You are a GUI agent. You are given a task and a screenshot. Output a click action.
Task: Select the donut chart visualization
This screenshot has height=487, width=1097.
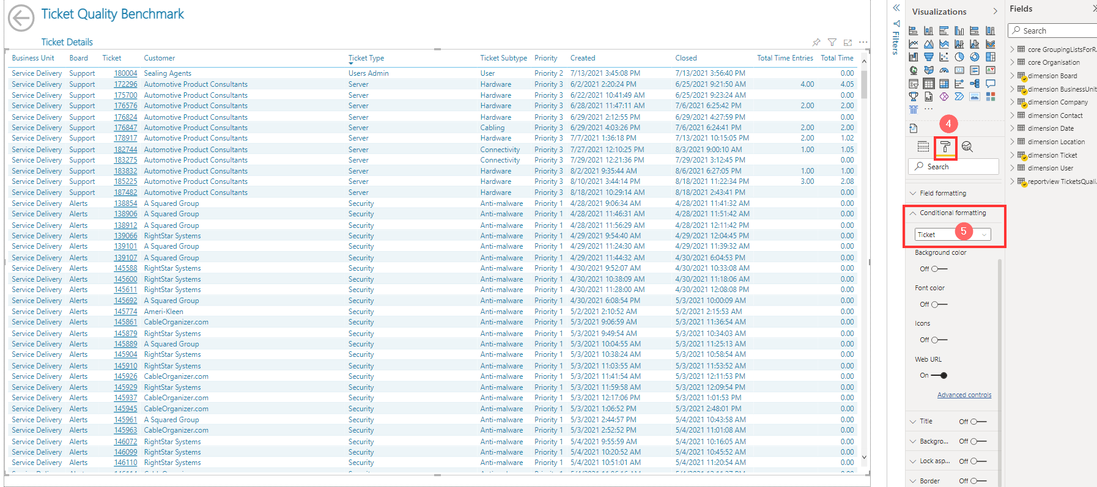coord(975,57)
